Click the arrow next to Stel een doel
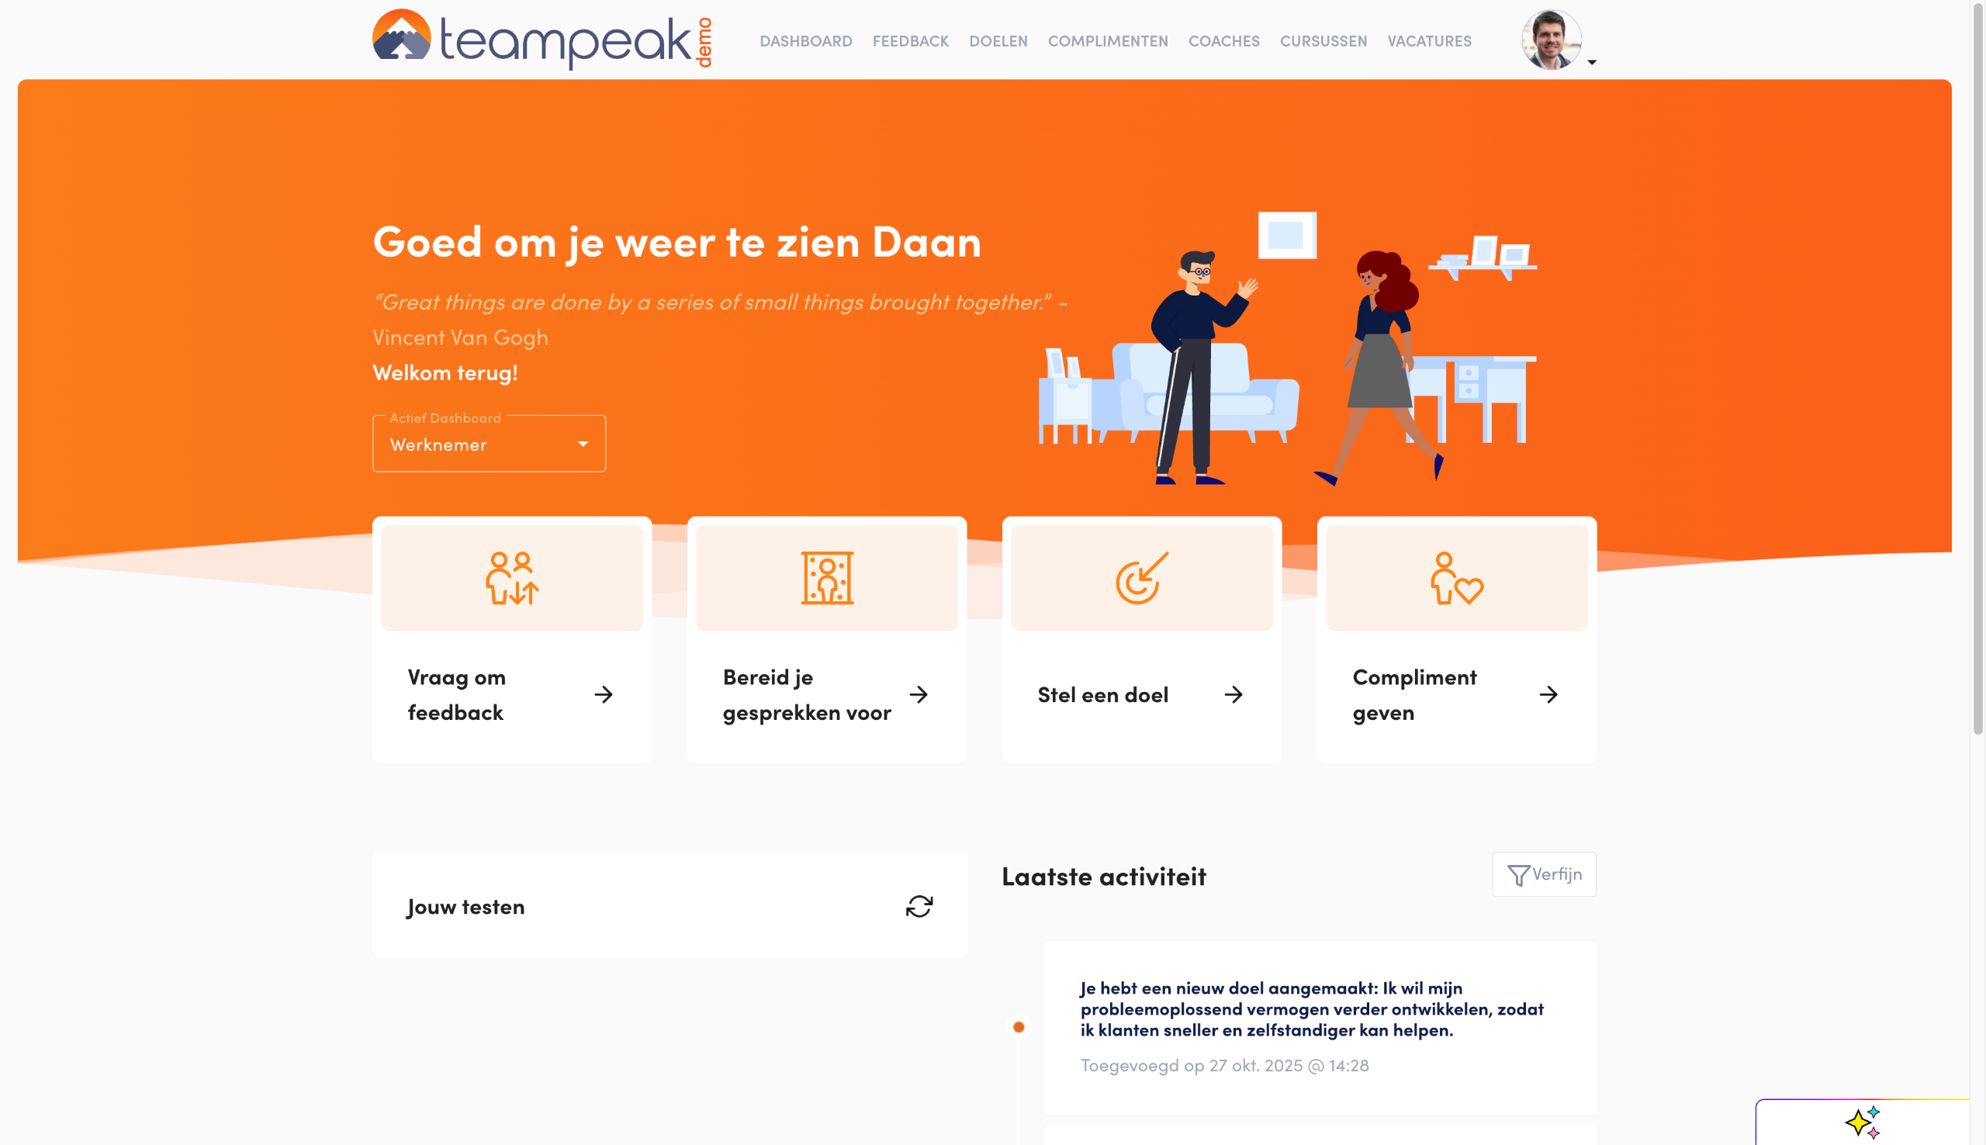Screen dimensions: 1986x1145 pos(1233,694)
